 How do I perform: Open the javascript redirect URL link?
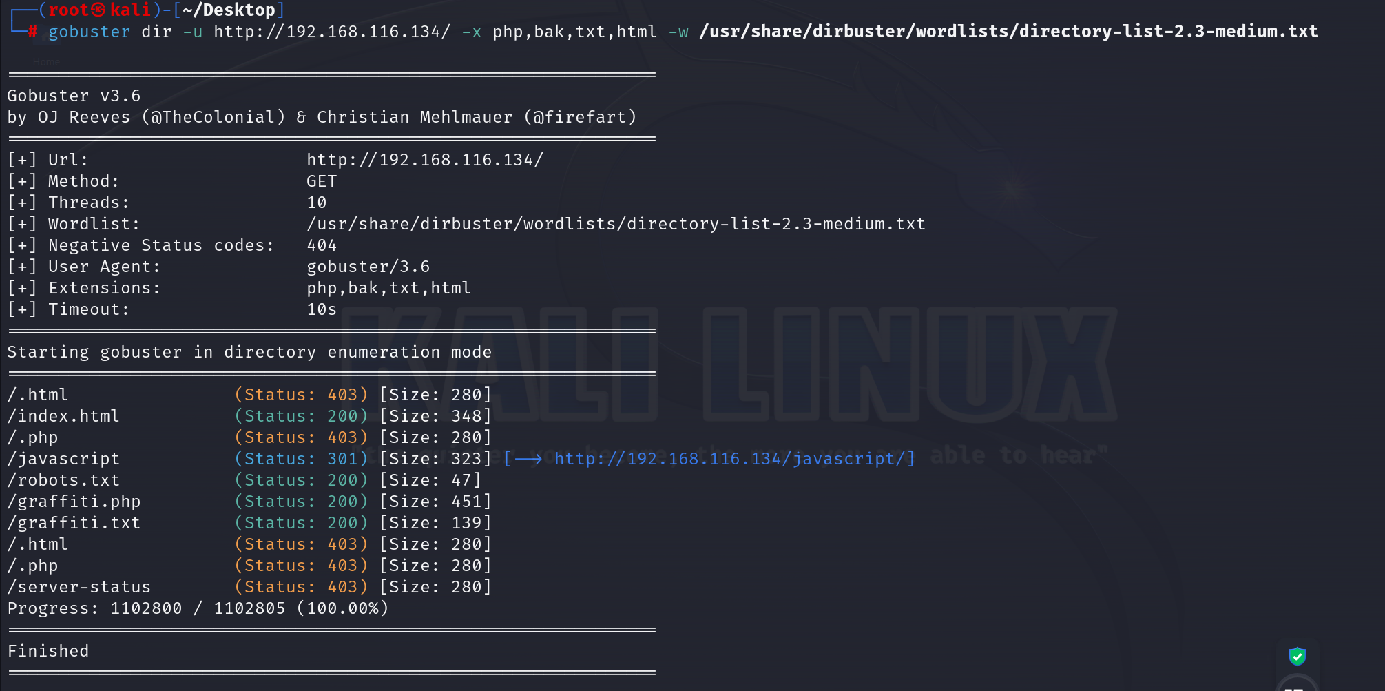pos(729,459)
